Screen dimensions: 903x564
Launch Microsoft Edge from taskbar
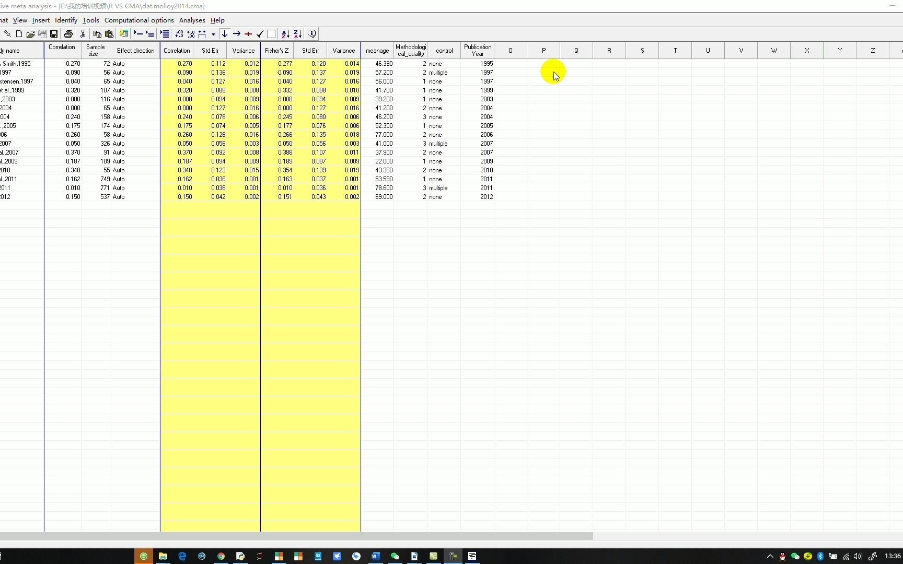click(x=182, y=556)
